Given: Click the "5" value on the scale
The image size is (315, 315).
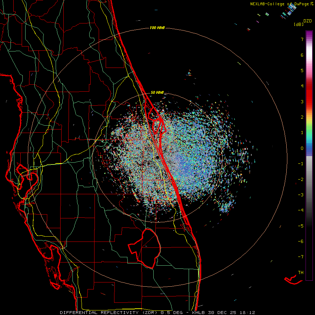Looking at the screenshot, I should 302,70.
